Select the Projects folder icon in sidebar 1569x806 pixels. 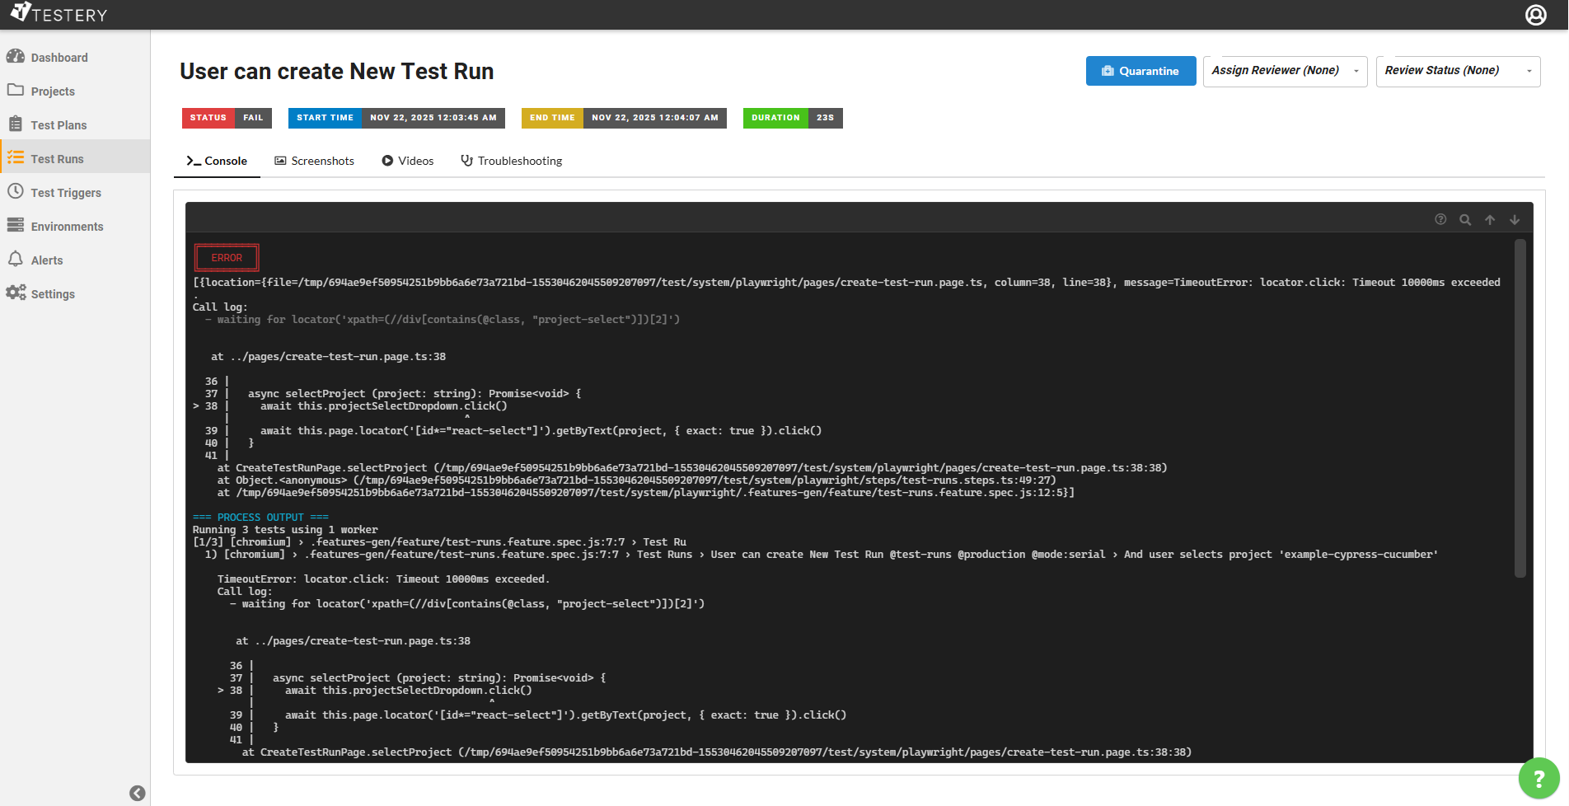coord(17,91)
